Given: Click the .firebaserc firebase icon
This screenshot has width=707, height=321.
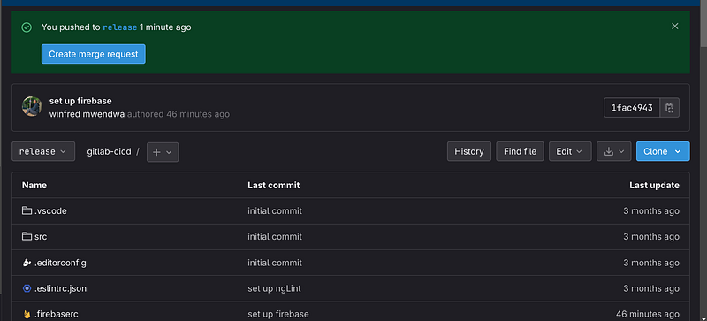Looking at the screenshot, I should [x=27, y=314].
